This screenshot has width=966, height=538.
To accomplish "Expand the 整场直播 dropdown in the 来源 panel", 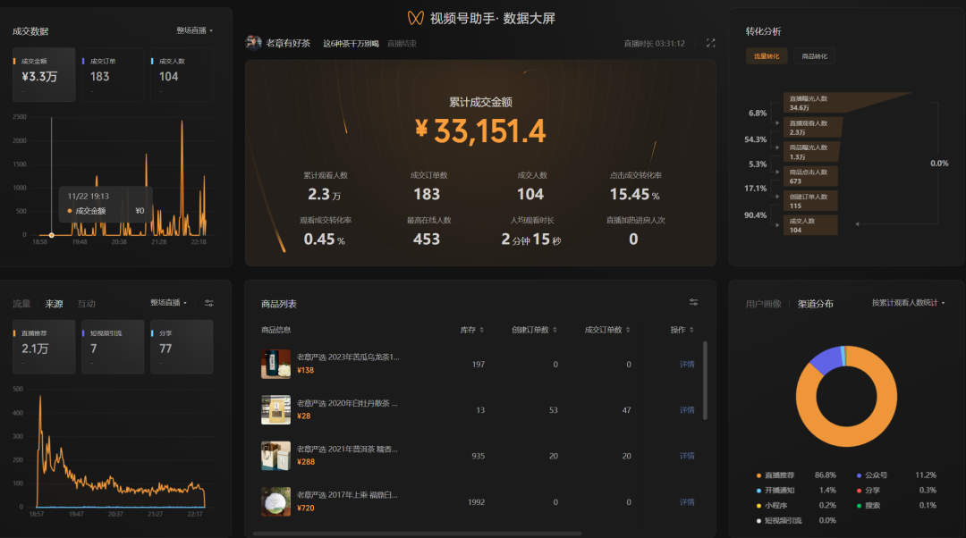I will click(x=168, y=303).
